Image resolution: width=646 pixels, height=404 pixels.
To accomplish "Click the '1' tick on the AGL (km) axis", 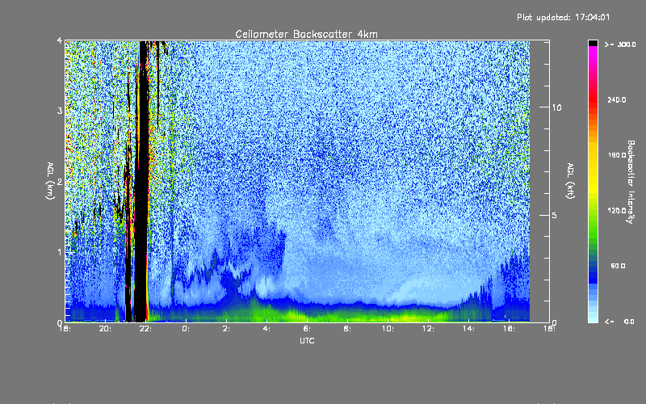I will 60,252.
